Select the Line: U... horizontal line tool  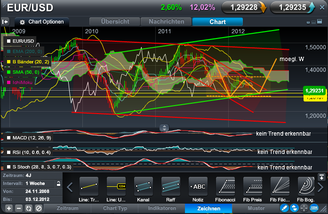[116, 190]
